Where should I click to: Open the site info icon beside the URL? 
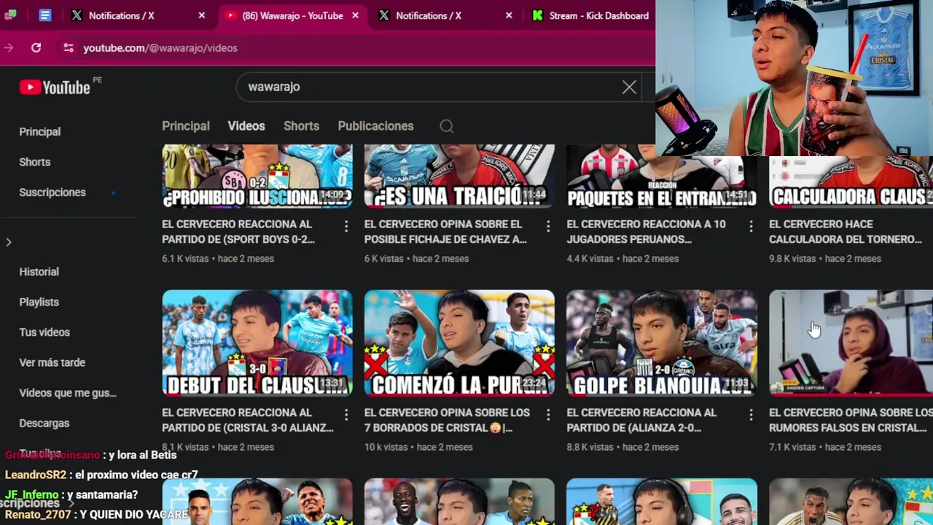click(x=68, y=47)
